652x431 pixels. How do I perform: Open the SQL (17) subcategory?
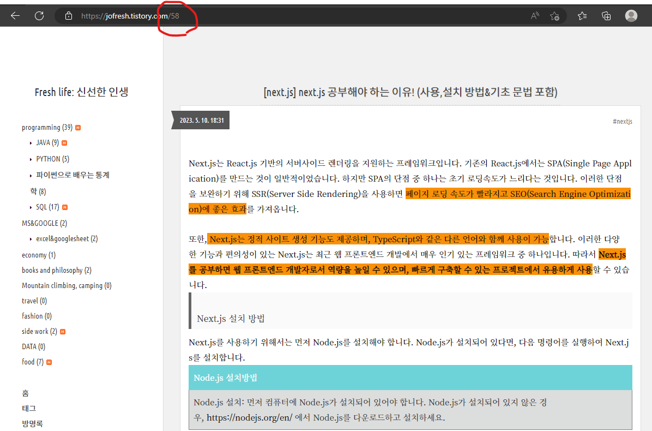tap(47, 207)
